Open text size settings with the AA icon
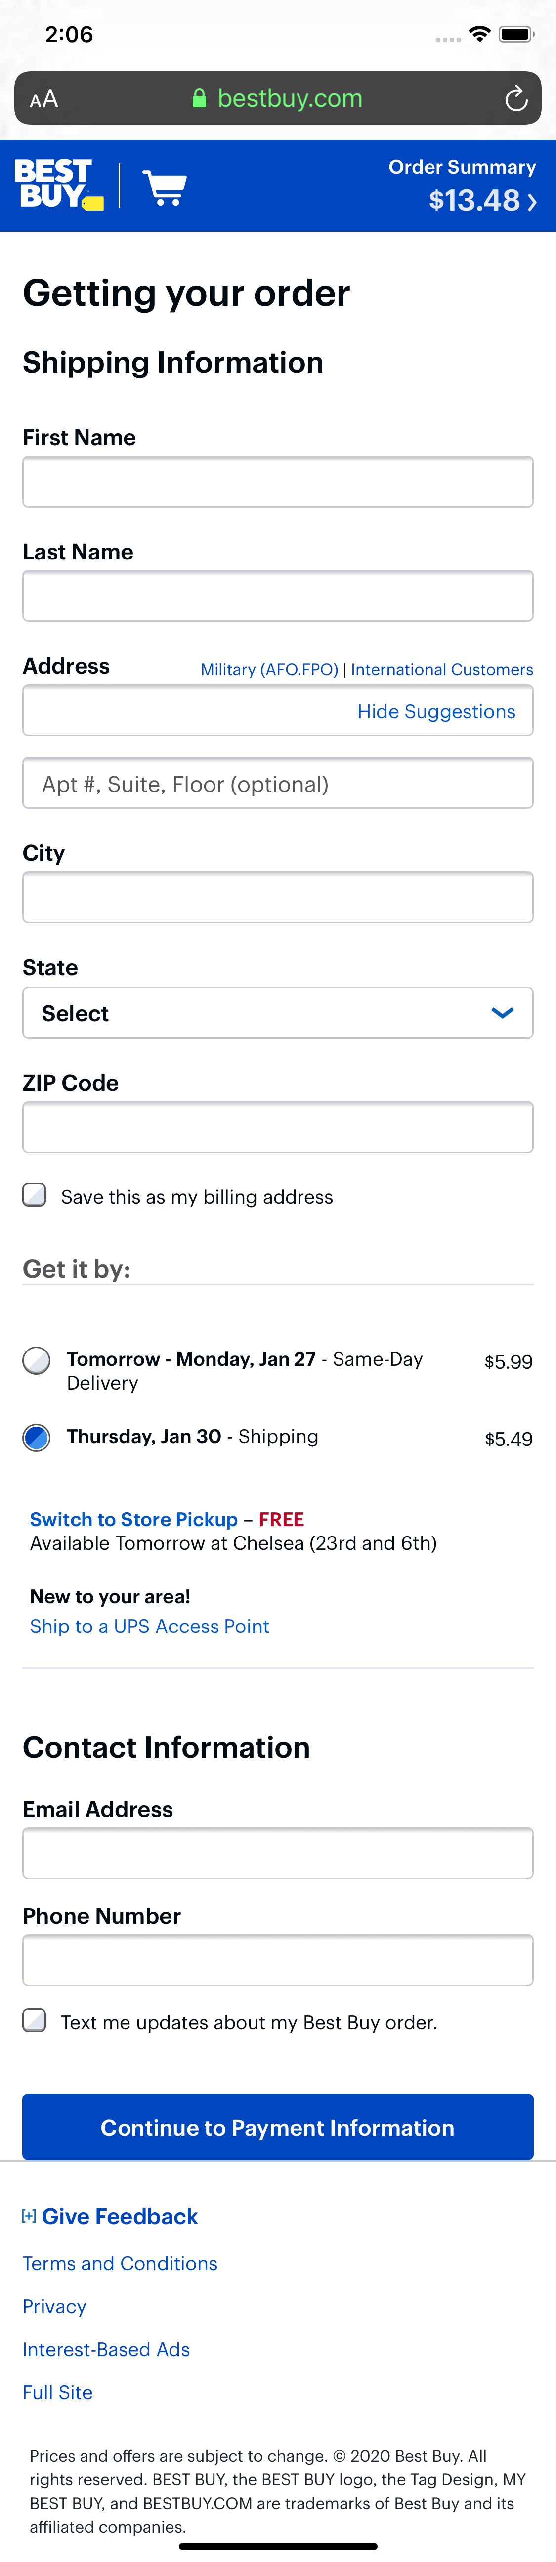556x2562 pixels. (43, 98)
